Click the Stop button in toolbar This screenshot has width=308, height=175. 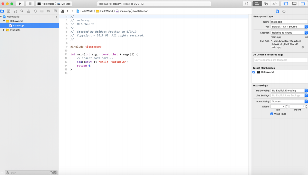tap(30, 4)
